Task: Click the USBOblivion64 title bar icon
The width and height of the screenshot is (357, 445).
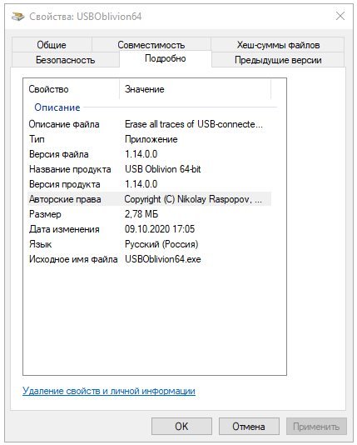Action: pos(17,17)
